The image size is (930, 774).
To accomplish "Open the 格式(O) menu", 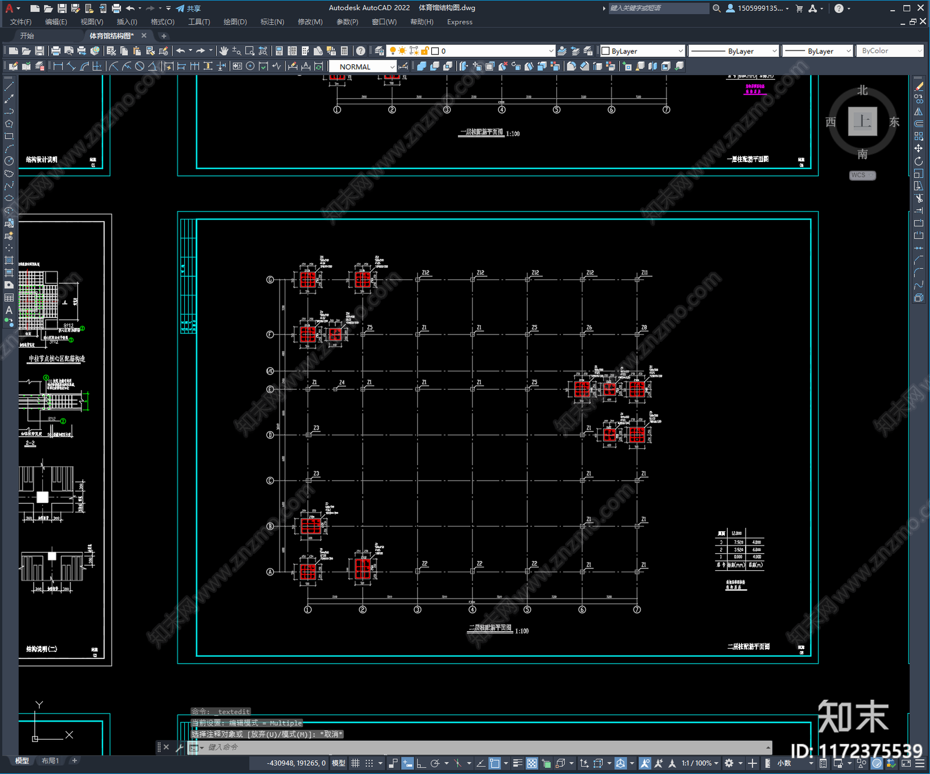I will (x=162, y=22).
